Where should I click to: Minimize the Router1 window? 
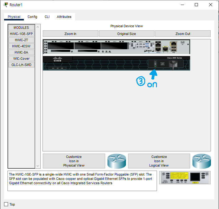pos(182,5)
